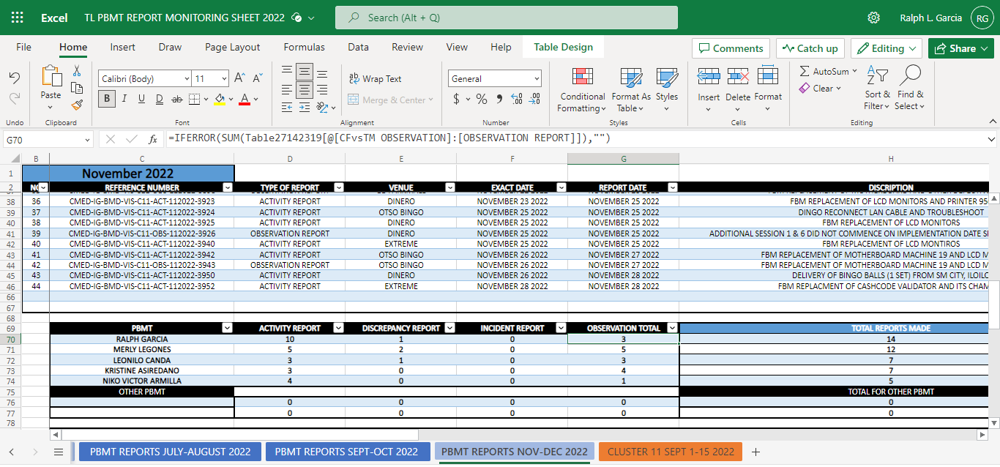1000x467 pixels.
Task: Click the Undo arrow
Action: [15, 78]
